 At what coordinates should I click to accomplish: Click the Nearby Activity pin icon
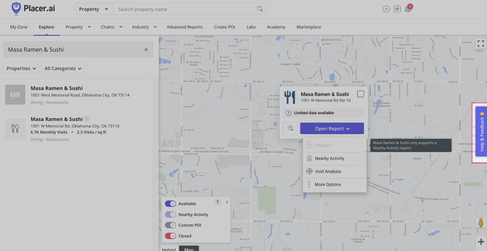click(x=309, y=158)
